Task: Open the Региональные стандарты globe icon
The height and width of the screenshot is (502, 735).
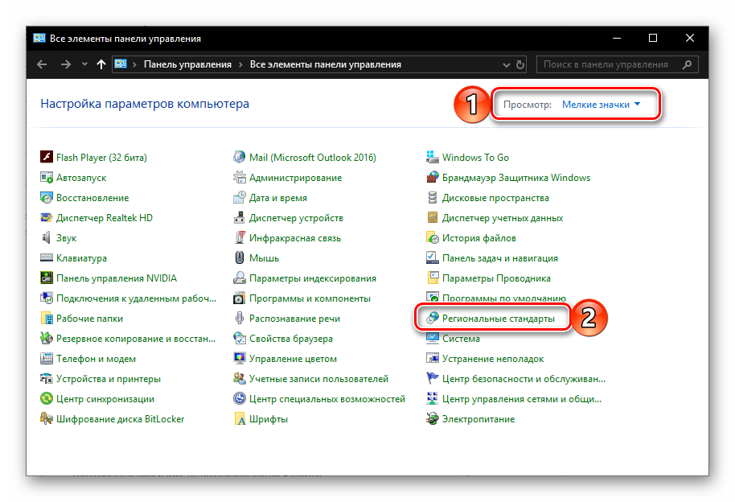Action: pos(433,319)
